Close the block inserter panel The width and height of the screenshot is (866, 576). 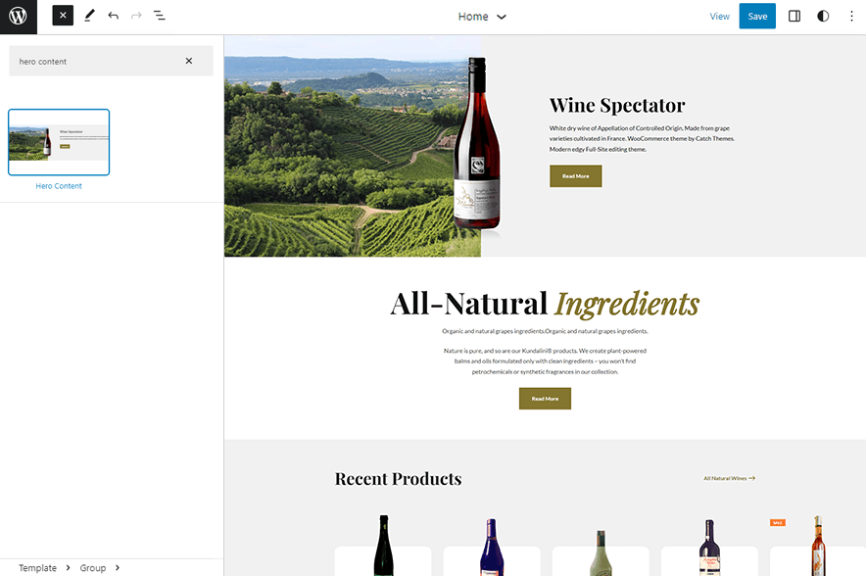63,16
